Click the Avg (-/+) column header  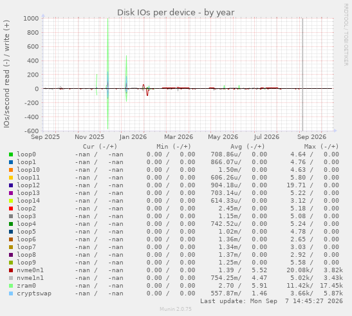pyautogui.click(x=248, y=147)
